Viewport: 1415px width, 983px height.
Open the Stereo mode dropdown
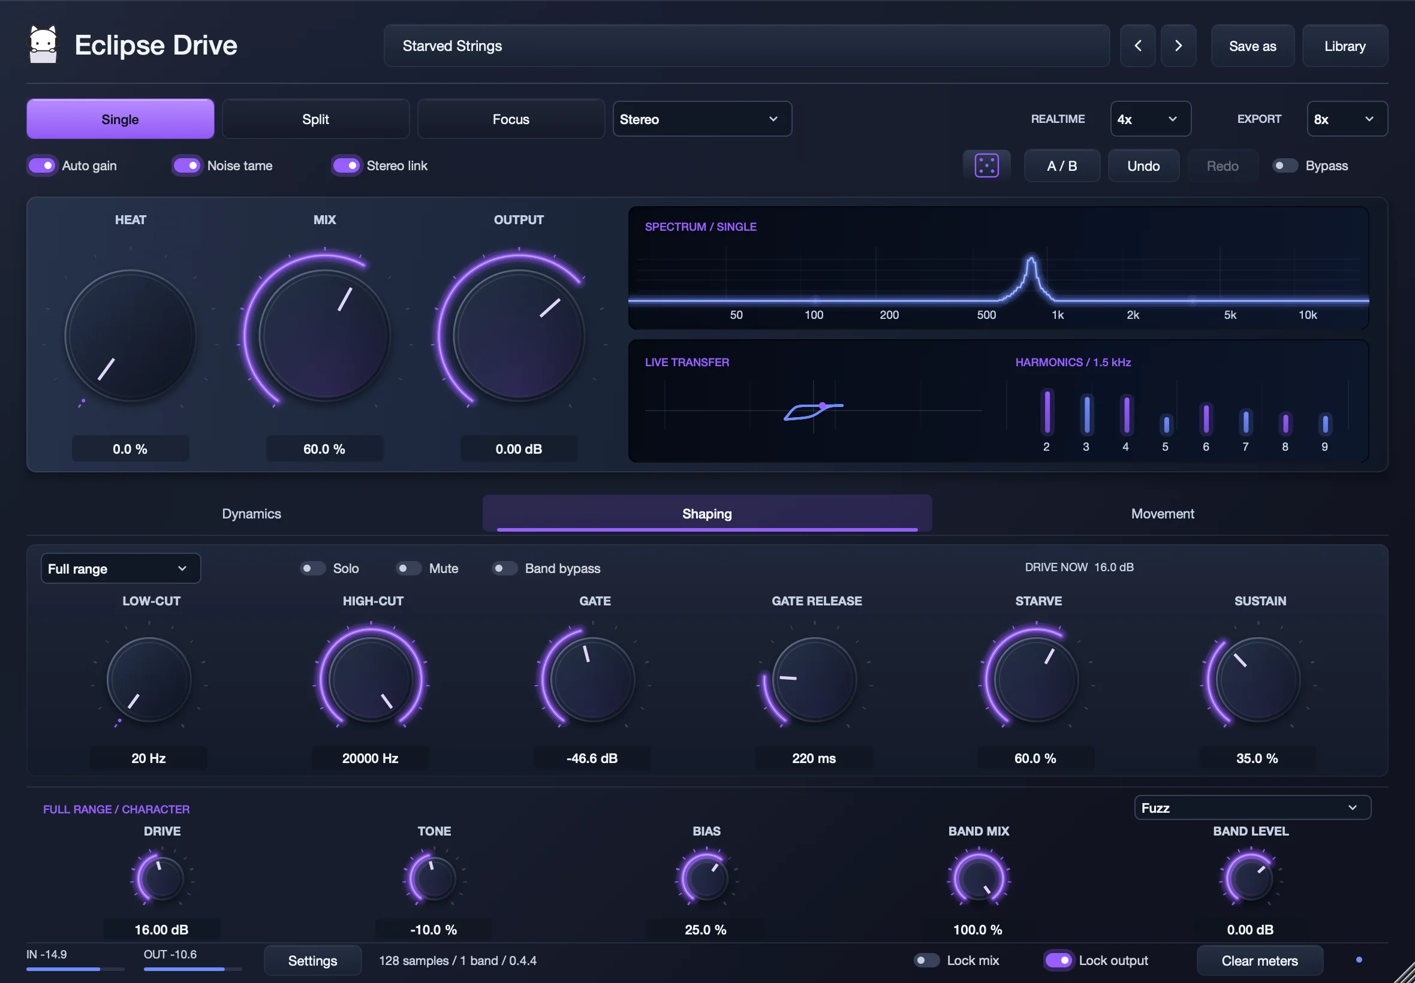[x=702, y=119]
